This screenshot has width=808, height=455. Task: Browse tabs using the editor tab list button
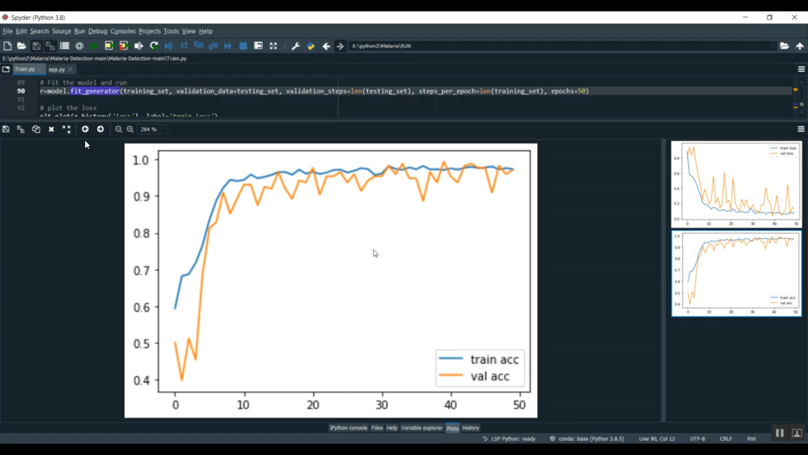pos(6,70)
